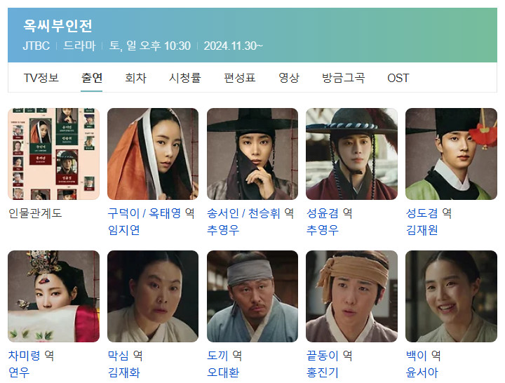Go to the 영상 tab

289,78
